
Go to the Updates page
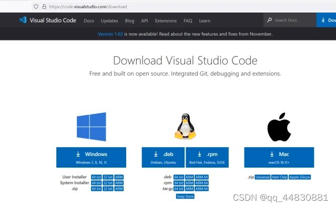point(109,21)
